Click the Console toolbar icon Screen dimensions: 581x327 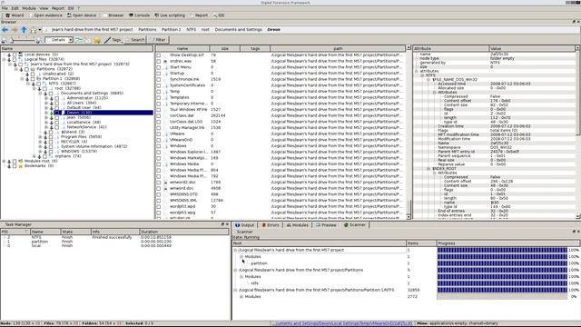tap(131, 15)
